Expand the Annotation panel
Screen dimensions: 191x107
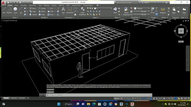(x=69, y=18)
